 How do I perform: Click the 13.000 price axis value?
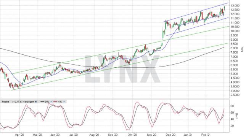click(x=235, y=6)
